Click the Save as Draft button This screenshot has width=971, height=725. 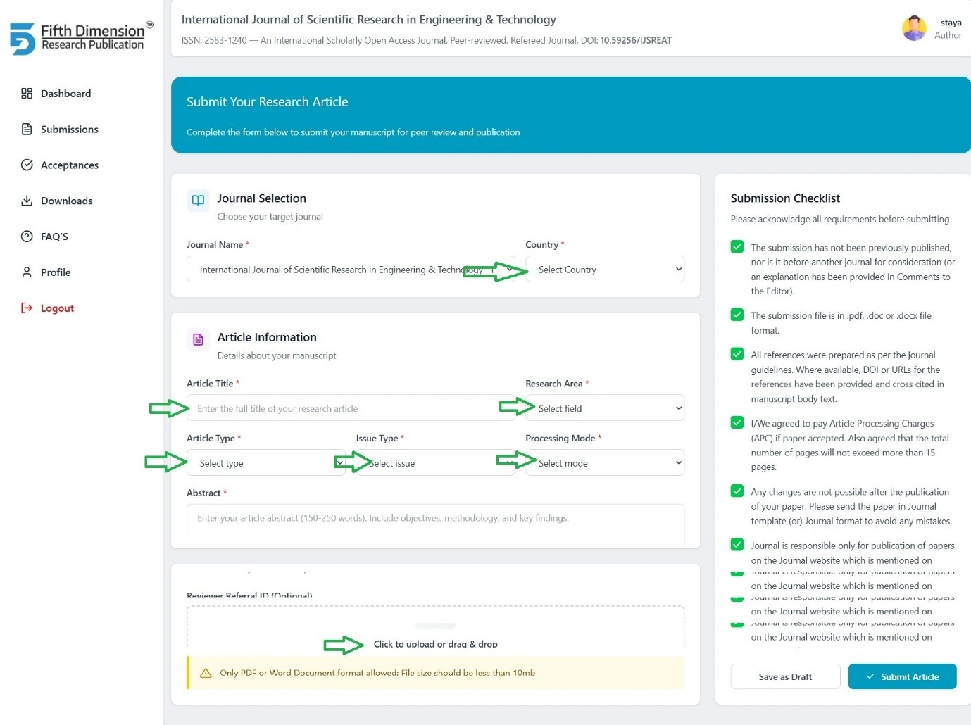(785, 676)
